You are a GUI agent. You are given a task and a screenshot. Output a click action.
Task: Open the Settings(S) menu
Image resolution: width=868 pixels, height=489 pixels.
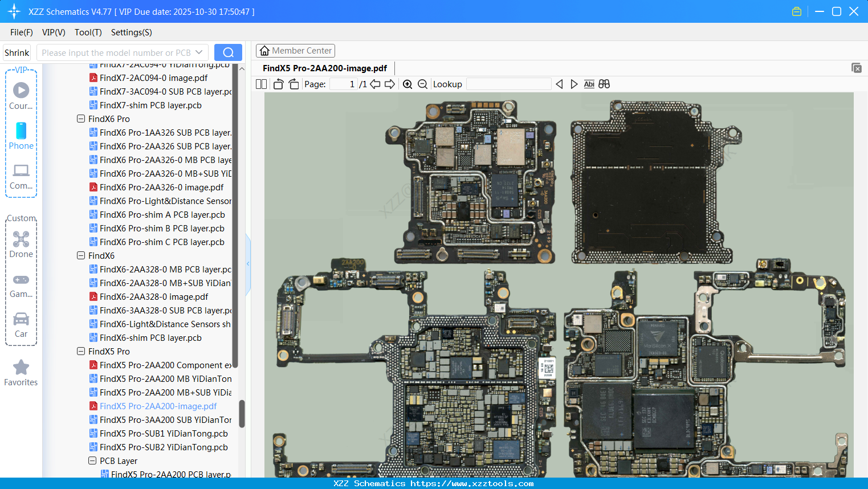pos(131,32)
